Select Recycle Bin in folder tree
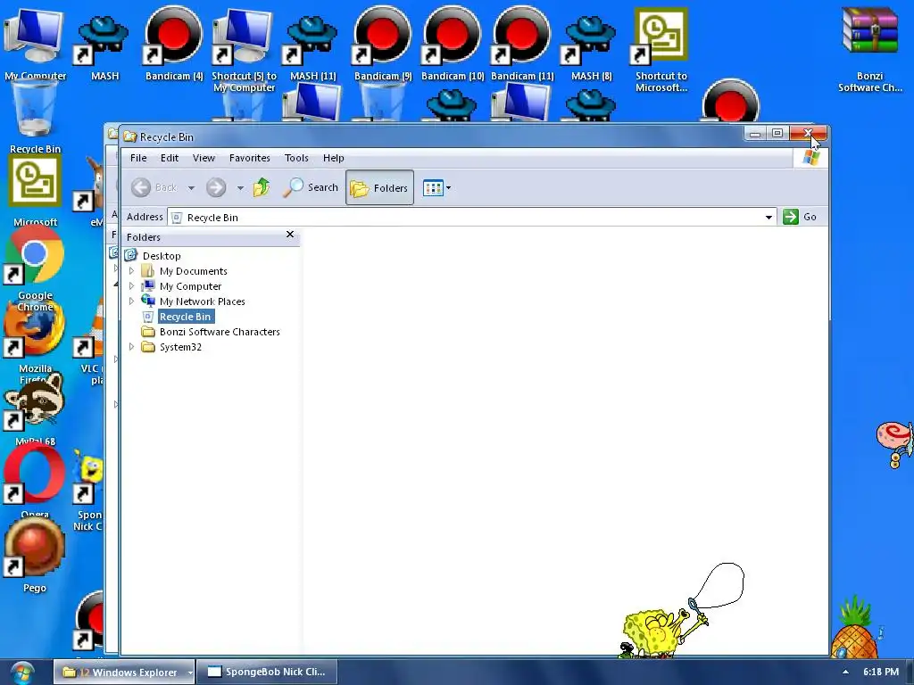The height and width of the screenshot is (685, 914). 186,317
